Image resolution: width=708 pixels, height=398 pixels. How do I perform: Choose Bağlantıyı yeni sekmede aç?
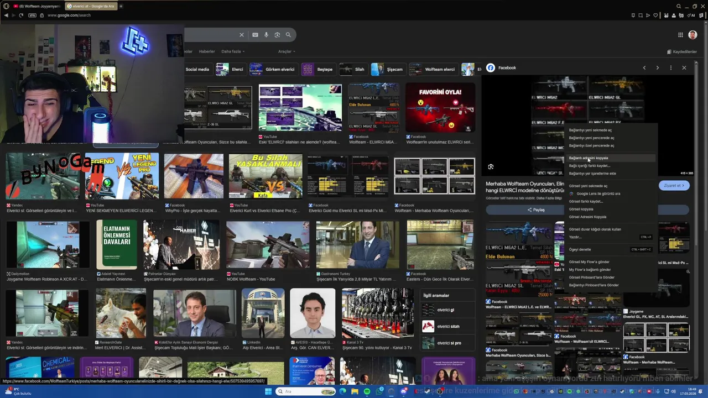pyautogui.click(x=590, y=130)
